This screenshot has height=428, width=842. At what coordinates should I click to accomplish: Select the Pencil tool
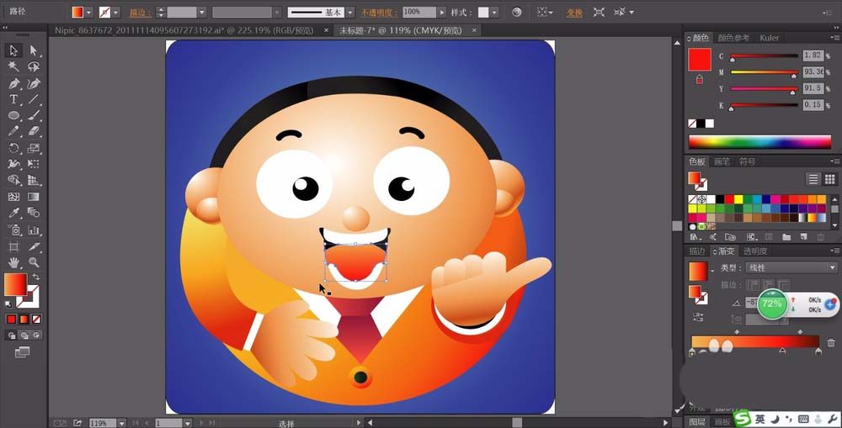pyautogui.click(x=13, y=131)
